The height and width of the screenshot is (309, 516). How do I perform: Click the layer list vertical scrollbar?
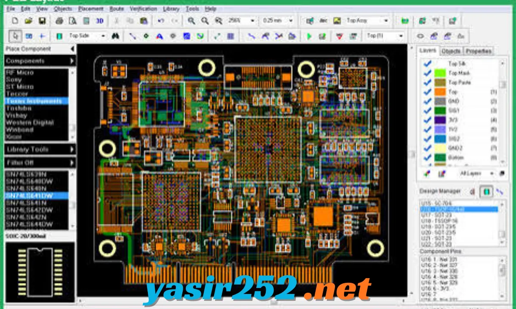point(502,112)
